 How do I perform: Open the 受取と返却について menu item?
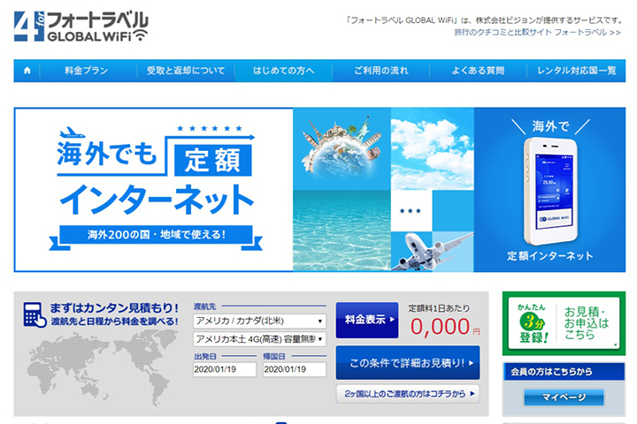click(x=185, y=71)
